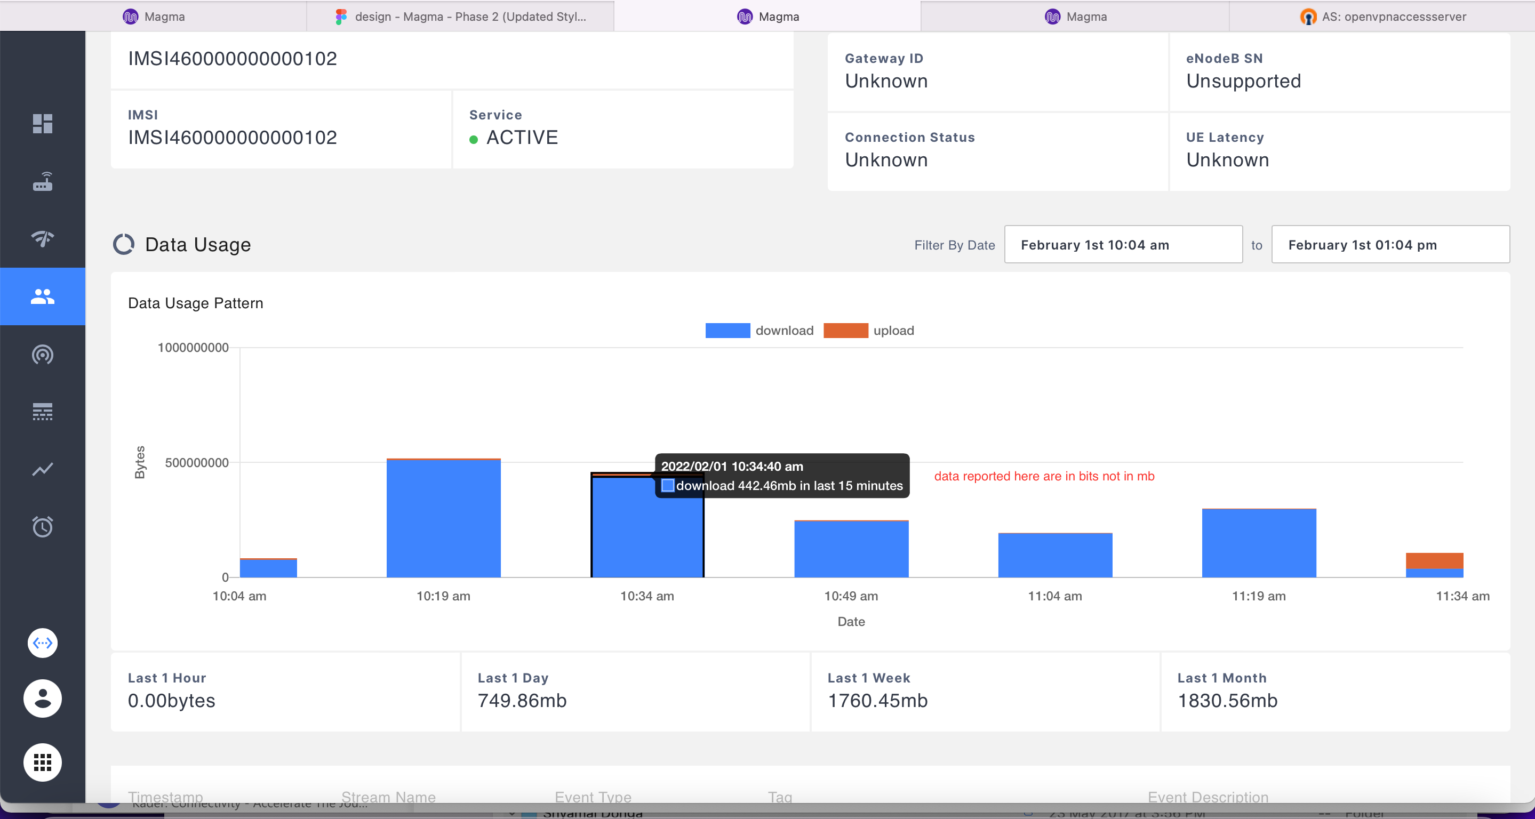Open the Dashboard panel from the sidebar
This screenshot has width=1535, height=819.
(42, 123)
